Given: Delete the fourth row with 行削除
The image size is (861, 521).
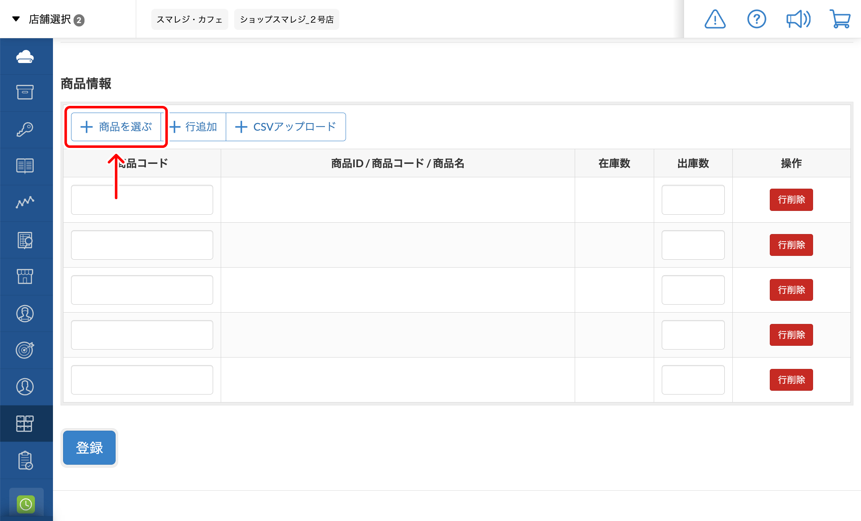Looking at the screenshot, I should pos(791,335).
